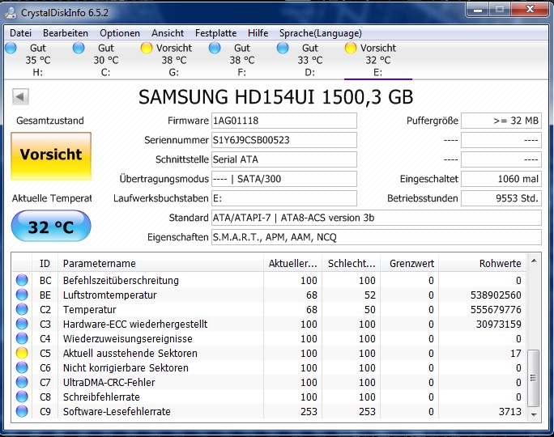This screenshot has width=554, height=437.
Task: Click the Betriebsstunden value 9553 Std.
Action: [x=501, y=198]
